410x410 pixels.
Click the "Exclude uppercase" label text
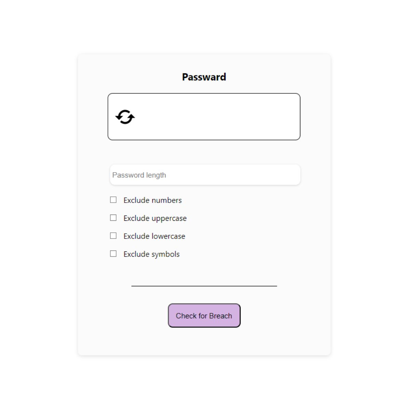click(x=155, y=218)
